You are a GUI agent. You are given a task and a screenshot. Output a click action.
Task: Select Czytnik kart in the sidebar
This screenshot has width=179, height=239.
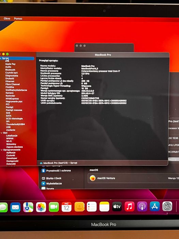[11, 73]
